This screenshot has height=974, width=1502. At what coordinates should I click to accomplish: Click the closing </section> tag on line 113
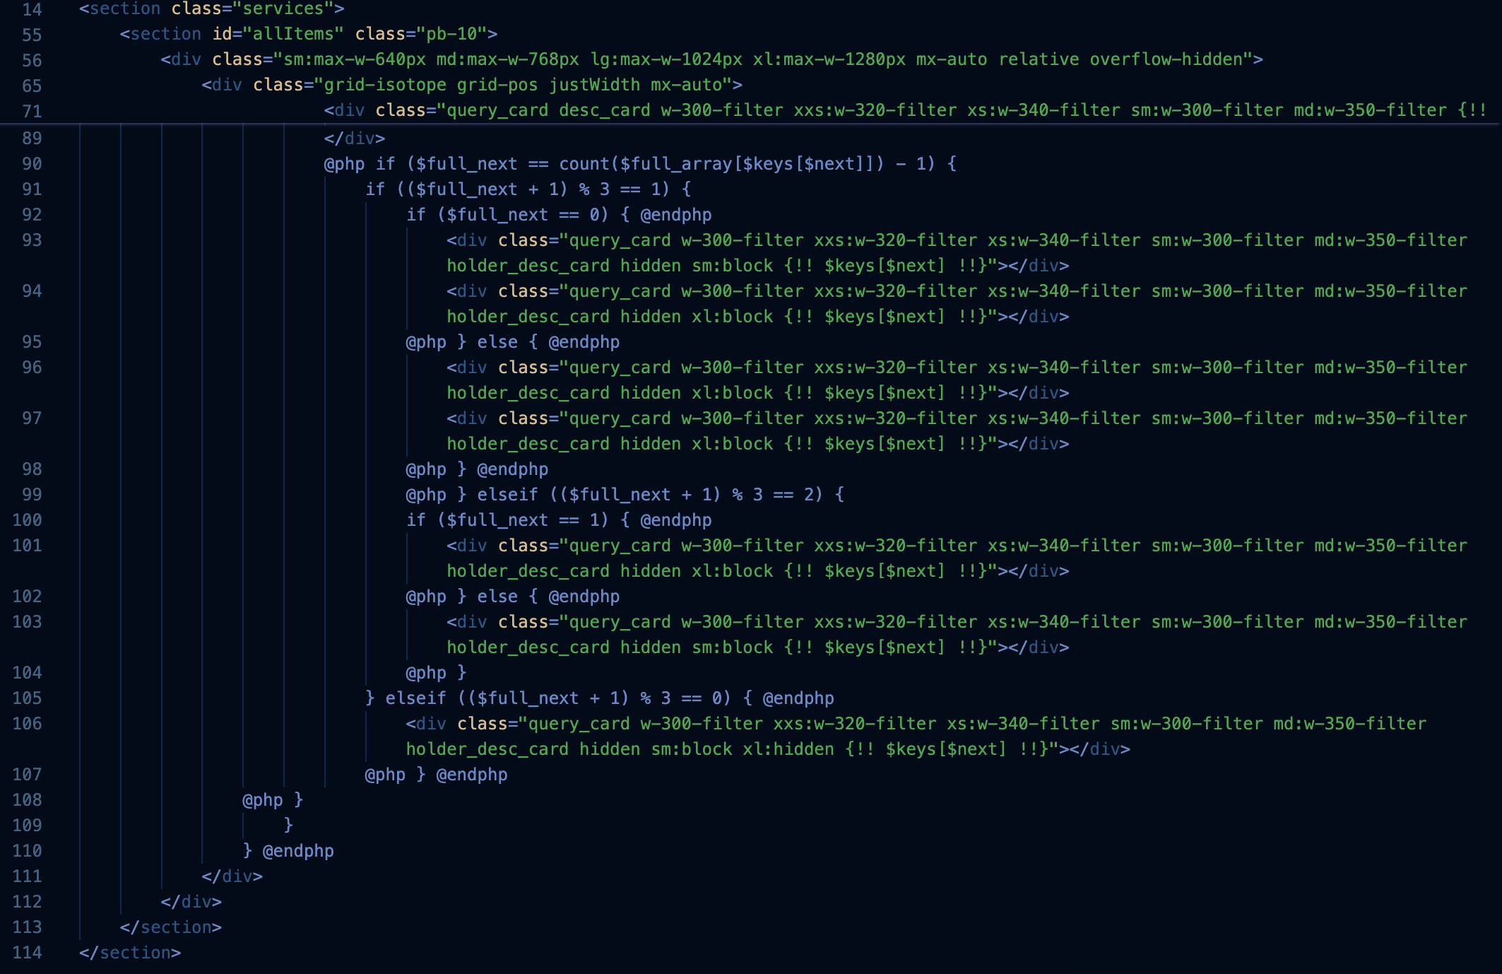pyautogui.click(x=170, y=927)
